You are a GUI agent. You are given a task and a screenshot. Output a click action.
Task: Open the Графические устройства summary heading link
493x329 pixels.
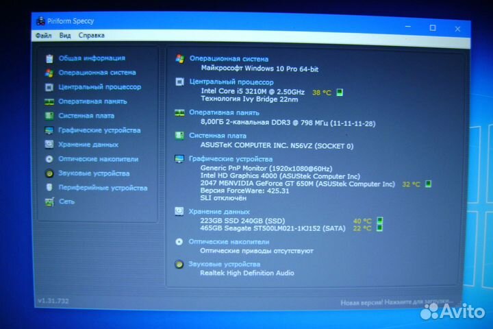231,159
